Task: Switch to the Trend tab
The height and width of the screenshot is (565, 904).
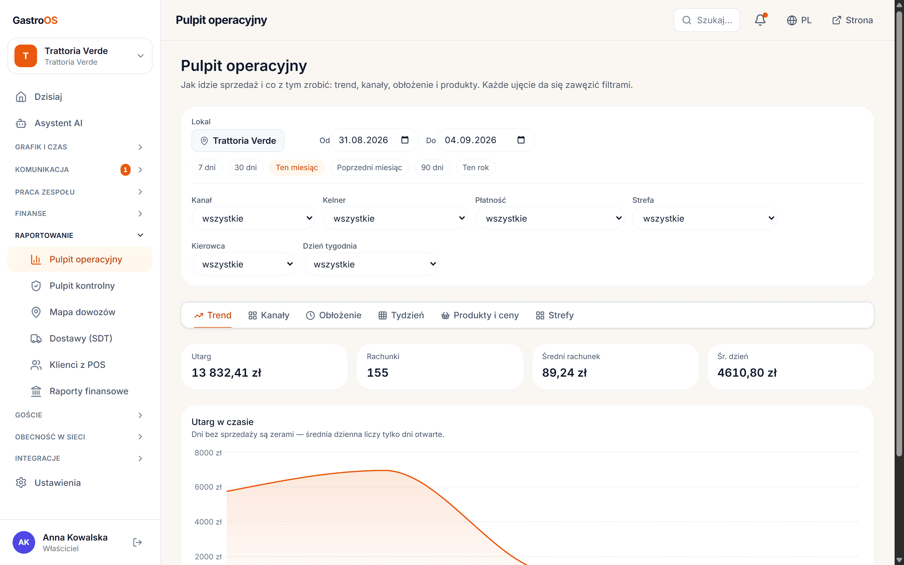Action: 213,315
